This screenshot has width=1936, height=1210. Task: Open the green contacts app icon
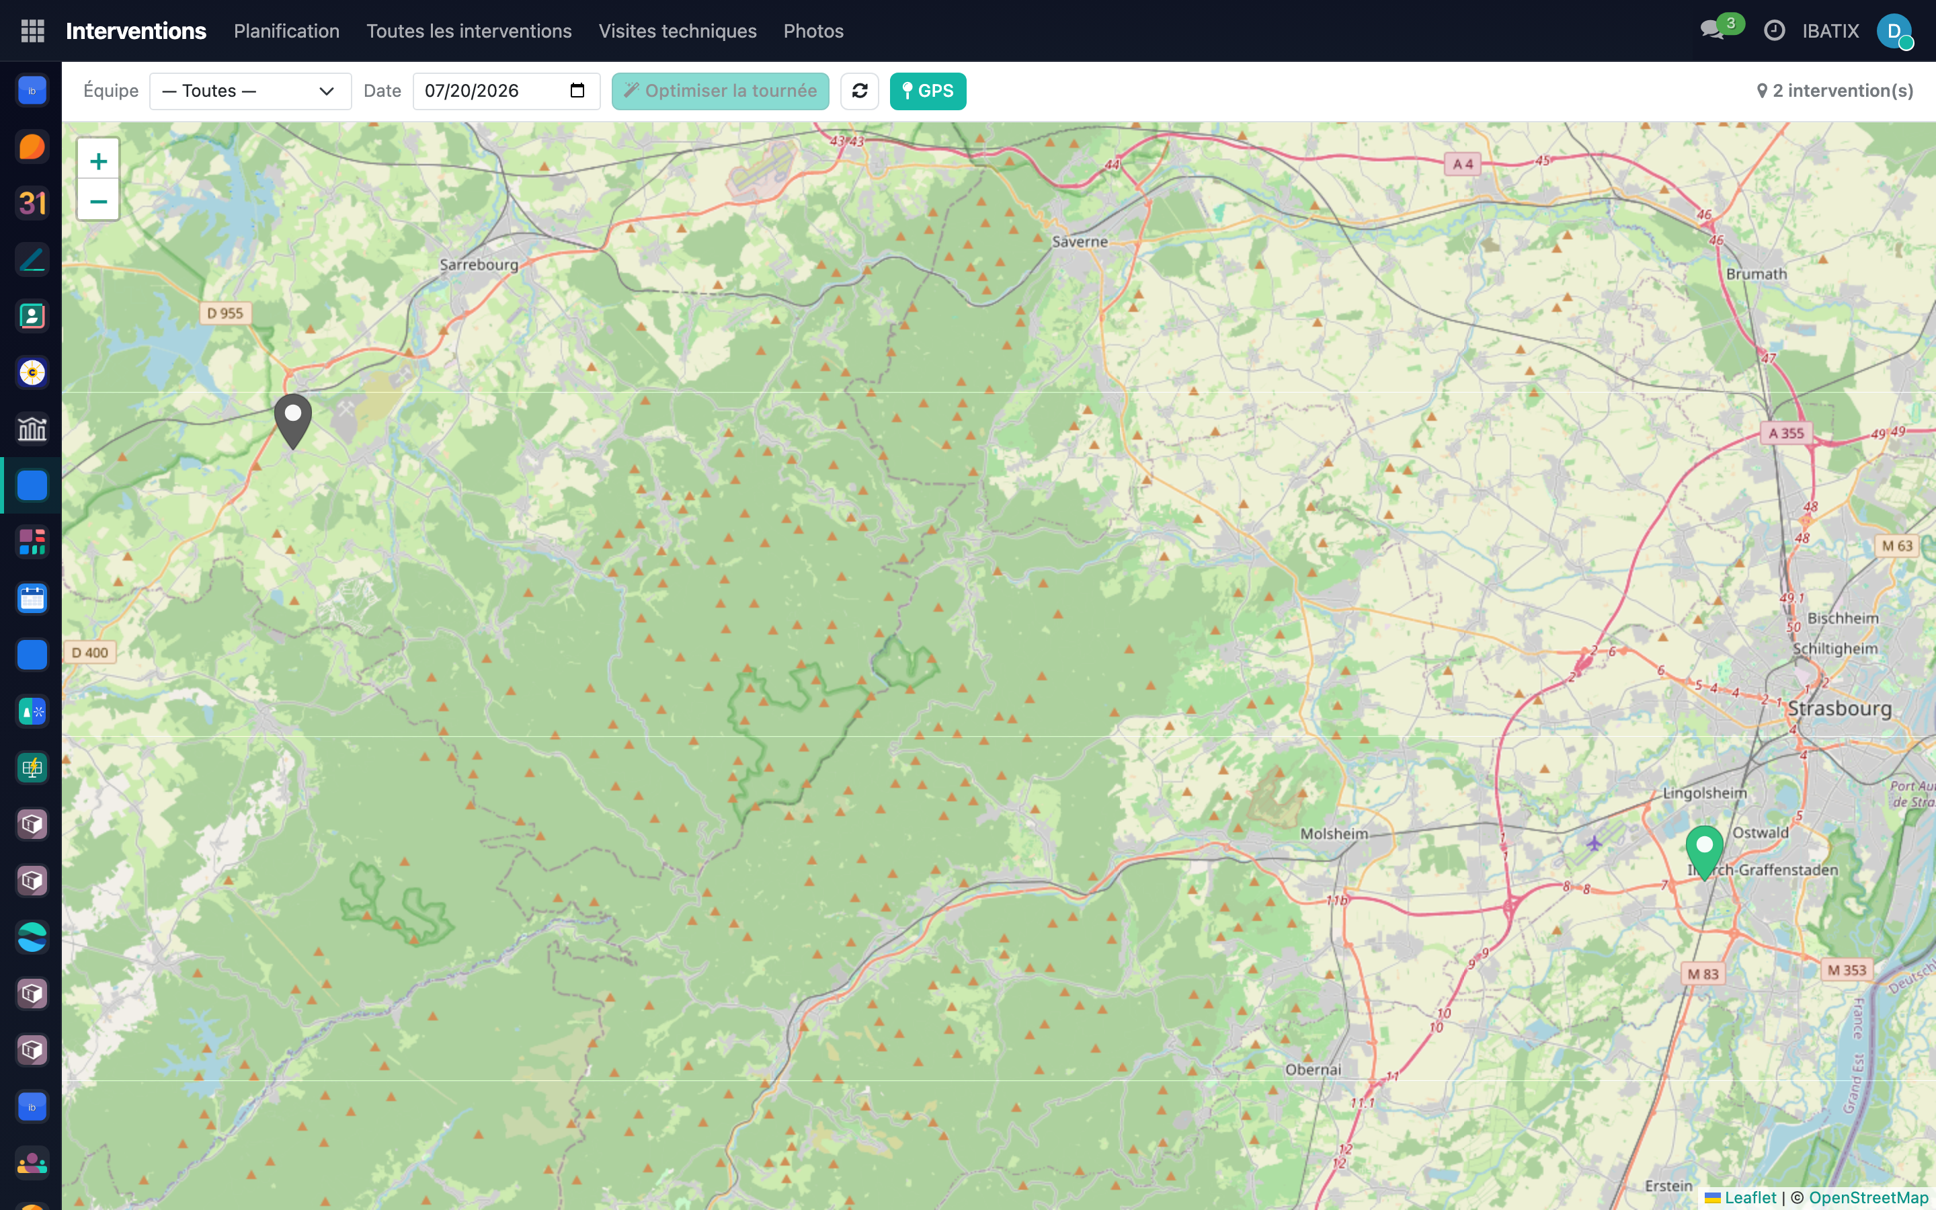point(32,316)
